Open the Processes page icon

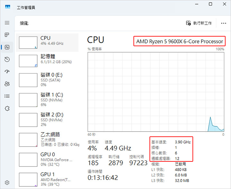(x=7, y=35)
